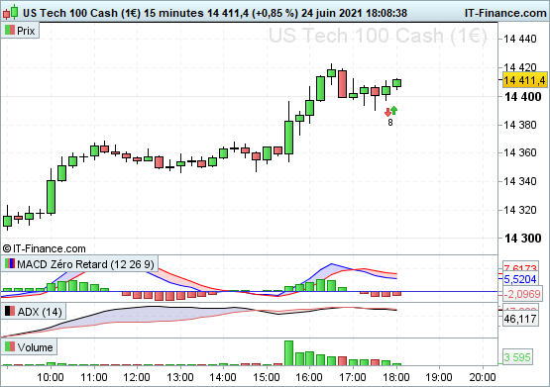The image size is (550, 387).
Task: Click the 11:00 time axis label
Action: point(94,377)
